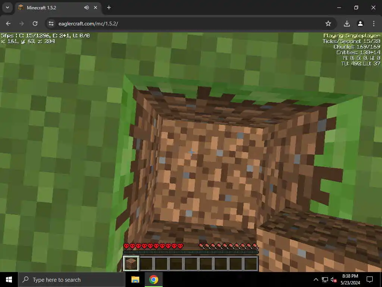The image size is (382, 287).
Task: Open the Windows Start menu
Action: (9, 280)
